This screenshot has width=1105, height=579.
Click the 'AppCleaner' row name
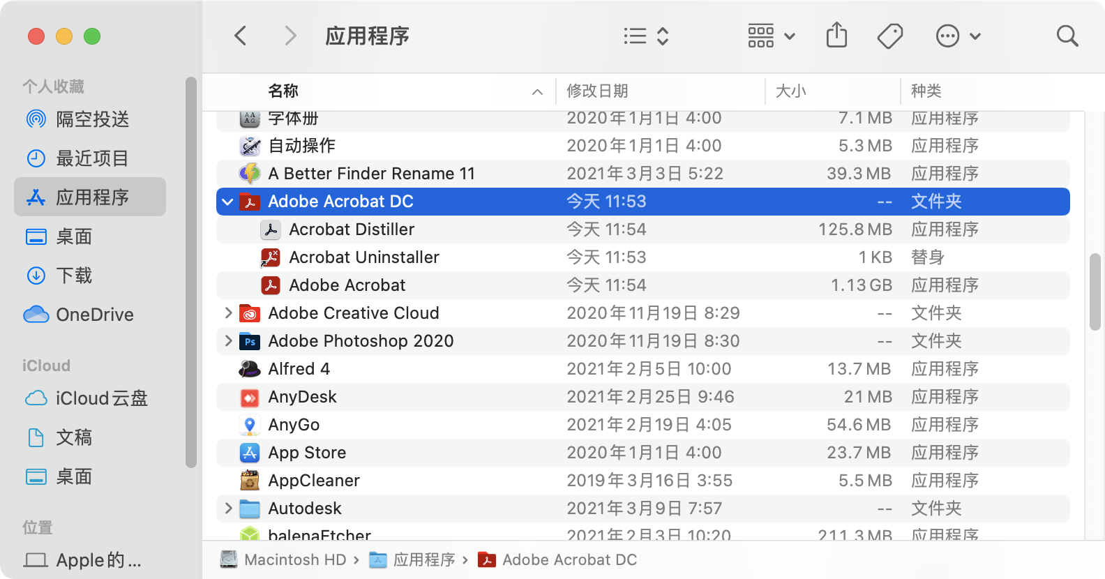pos(314,481)
